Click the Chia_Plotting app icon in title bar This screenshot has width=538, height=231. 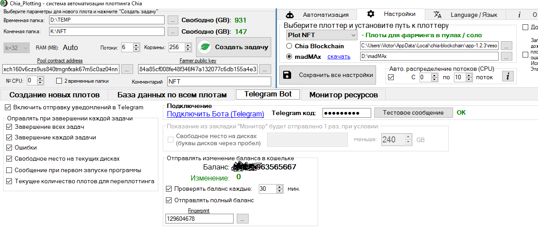pos(4,4)
